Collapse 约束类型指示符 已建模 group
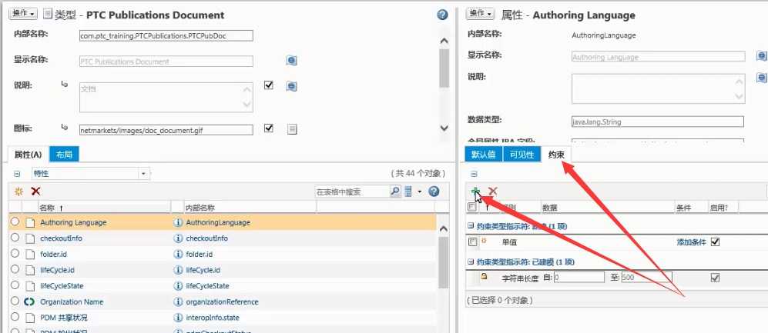 [x=470, y=262]
